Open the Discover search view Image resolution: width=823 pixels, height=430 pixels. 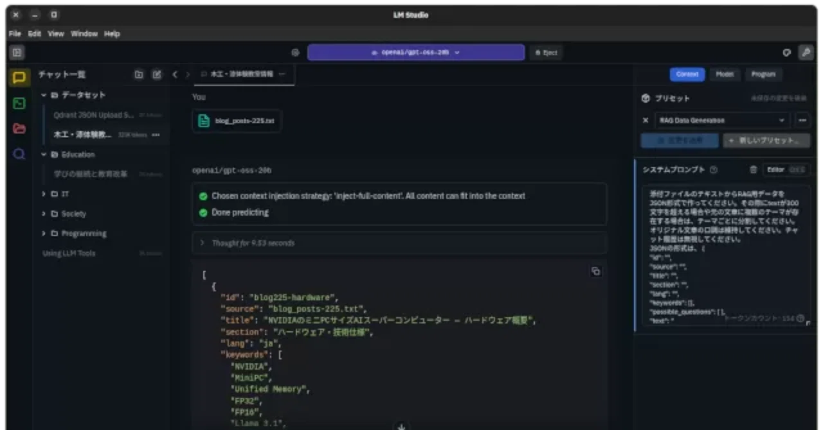click(19, 154)
